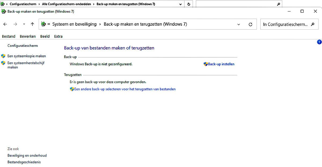Select Een andere back-up selecteren link

(125, 89)
